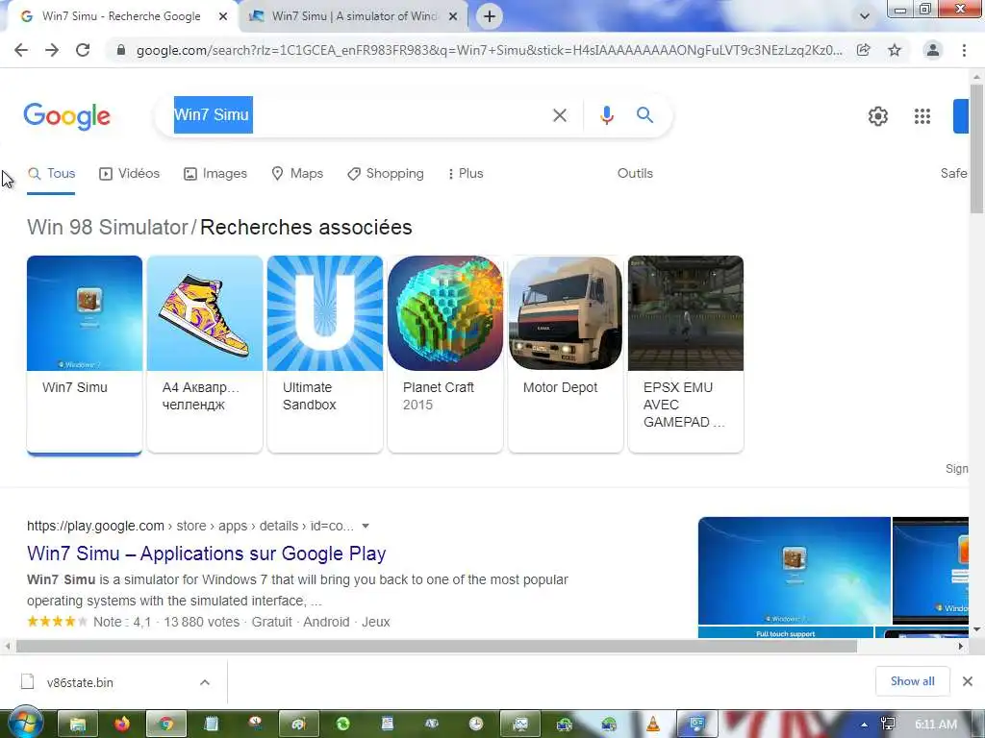Dismiss the downloads bar
The image size is (985, 738).
point(968,681)
